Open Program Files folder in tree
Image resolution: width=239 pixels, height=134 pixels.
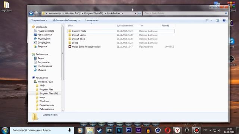[46, 89]
